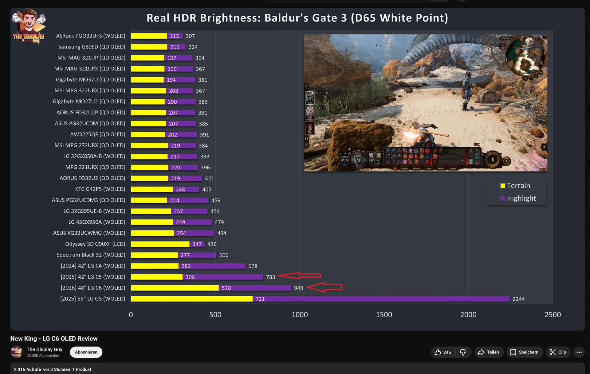Click the 2500 x-axis tick label

click(553, 314)
